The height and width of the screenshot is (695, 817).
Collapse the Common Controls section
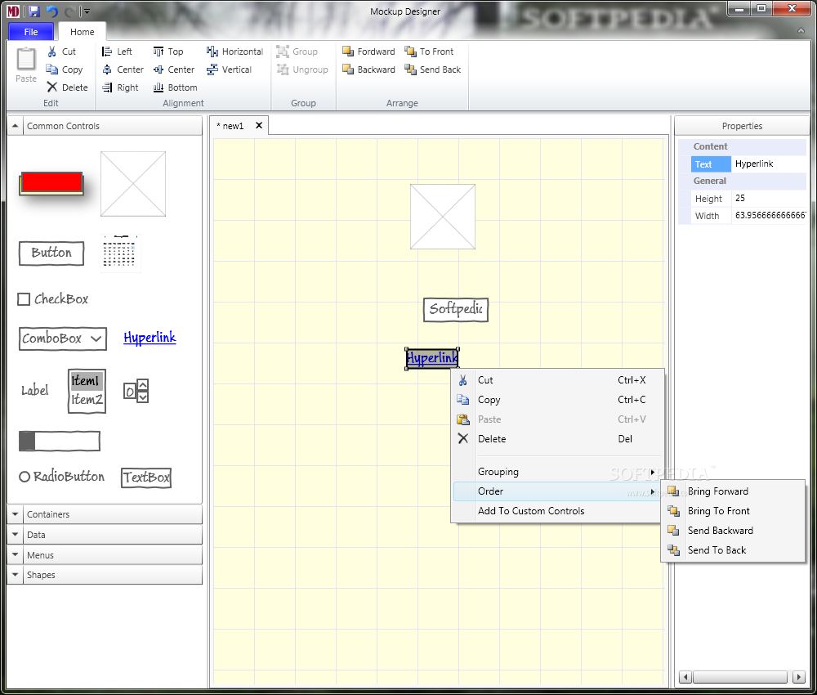(x=15, y=126)
